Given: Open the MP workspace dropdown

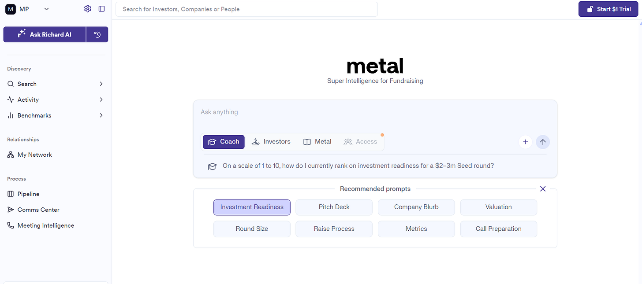Looking at the screenshot, I should click(x=47, y=9).
